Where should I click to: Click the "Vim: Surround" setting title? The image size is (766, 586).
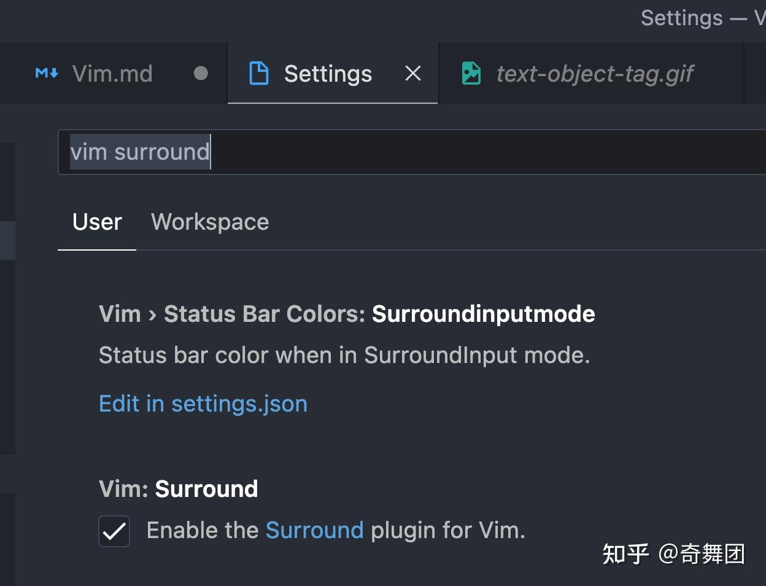(177, 488)
